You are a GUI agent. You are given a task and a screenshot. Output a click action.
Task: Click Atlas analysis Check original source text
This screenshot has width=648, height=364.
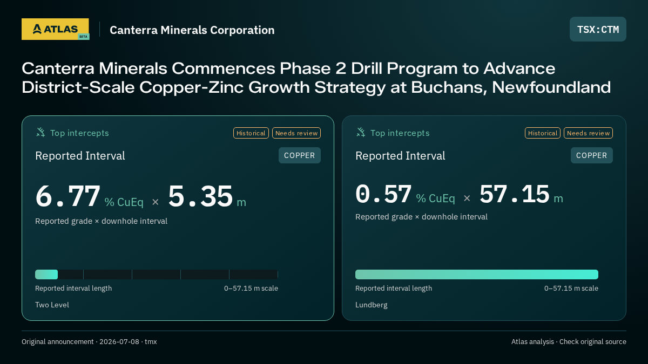tap(569, 341)
